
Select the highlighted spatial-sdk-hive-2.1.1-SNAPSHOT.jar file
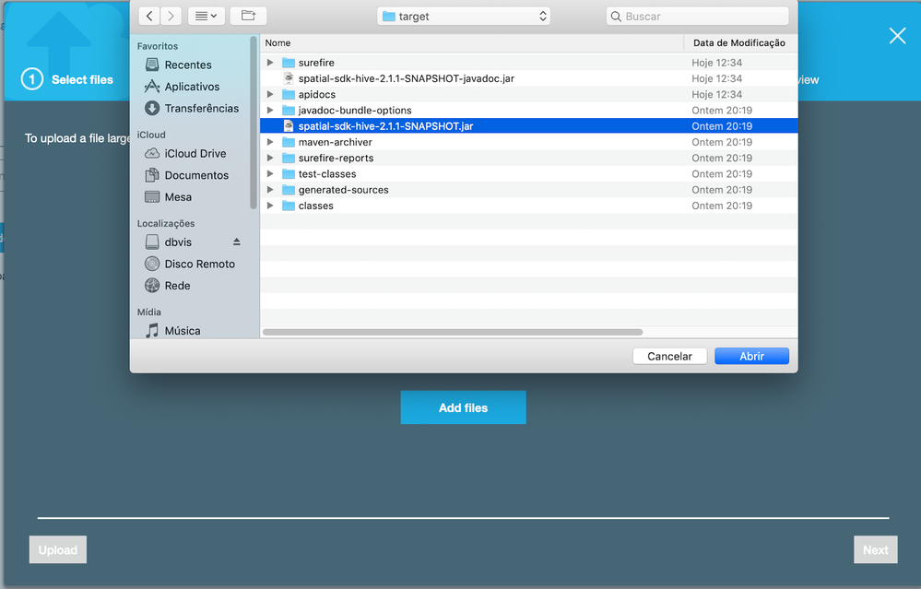[x=528, y=125]
